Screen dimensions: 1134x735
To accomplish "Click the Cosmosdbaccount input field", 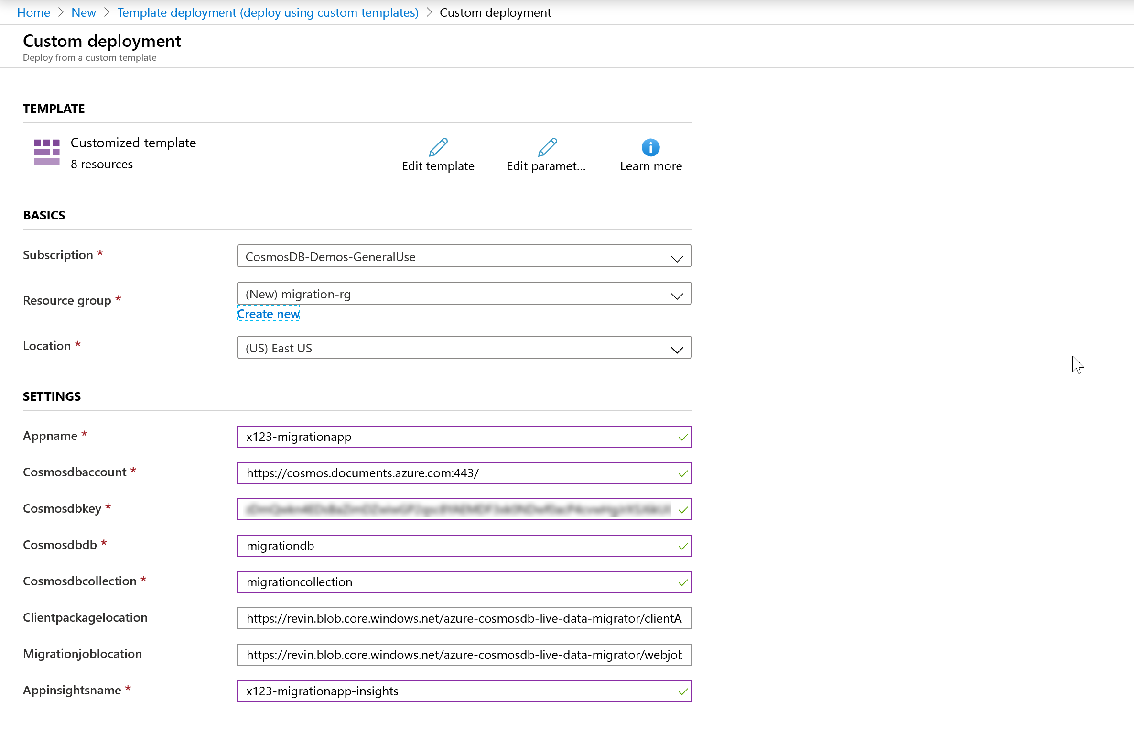I will point(463,473).
